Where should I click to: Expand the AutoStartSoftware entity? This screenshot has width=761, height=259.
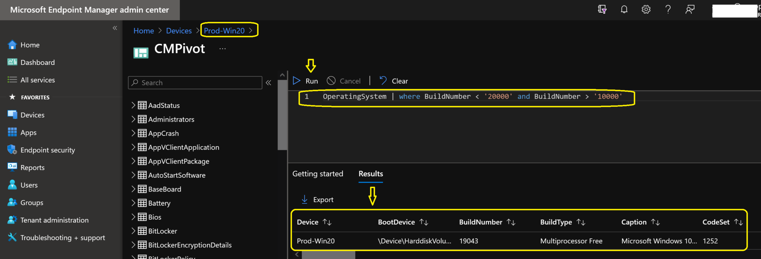pyautogui.click(x=133, y=175)
